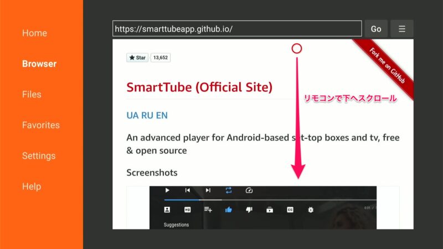Select the Browser menu item
The image size is (443, 249).
[39, 64]
